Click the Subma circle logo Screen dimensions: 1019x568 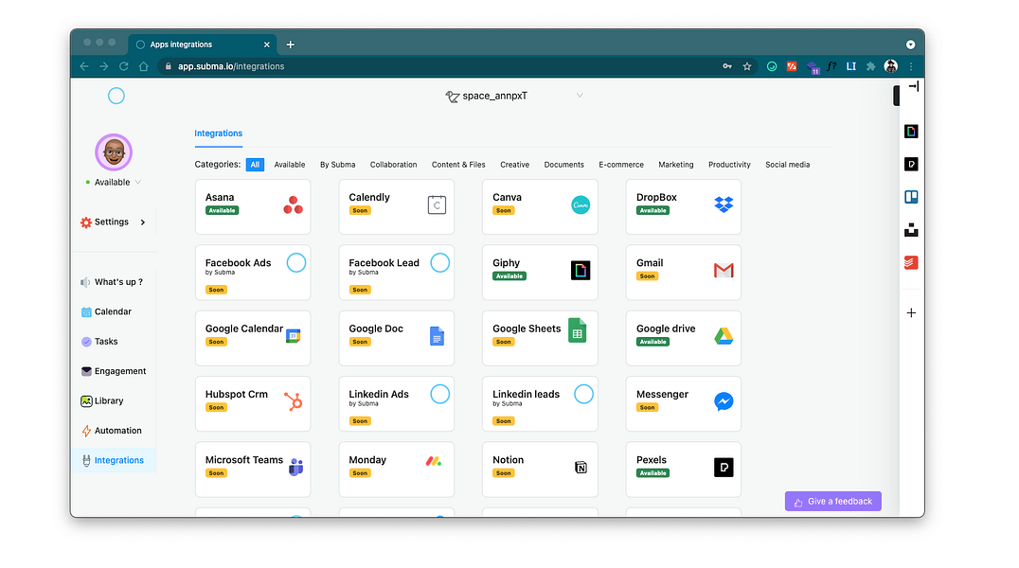[x=116, y=97]
